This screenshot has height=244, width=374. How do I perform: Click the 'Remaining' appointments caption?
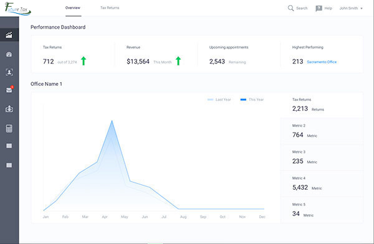[237, 62]
